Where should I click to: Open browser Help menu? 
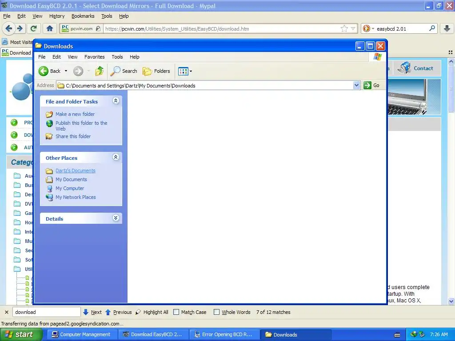pyautogui.click(x=124, y=16)
